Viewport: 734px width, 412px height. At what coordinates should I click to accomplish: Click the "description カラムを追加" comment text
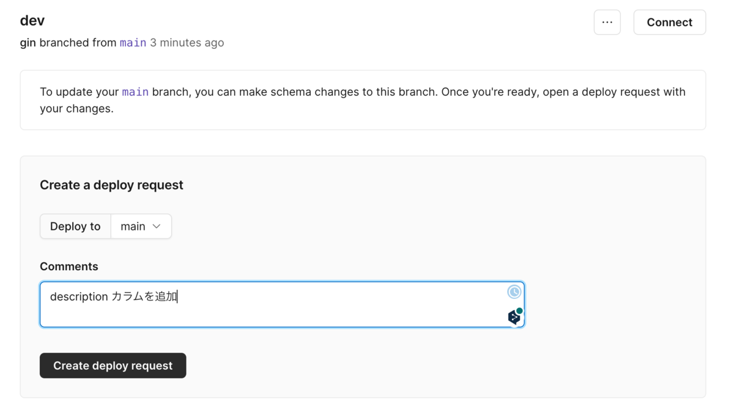pos(113,296)
